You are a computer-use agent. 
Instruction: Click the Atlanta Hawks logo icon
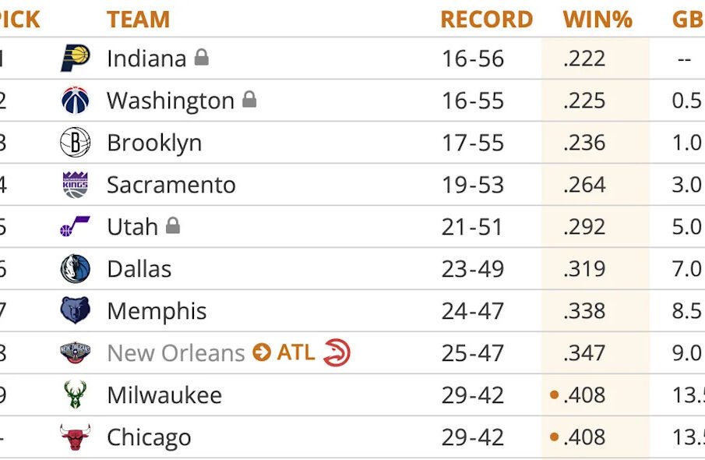pyautogui.click(x=337, y=352)
